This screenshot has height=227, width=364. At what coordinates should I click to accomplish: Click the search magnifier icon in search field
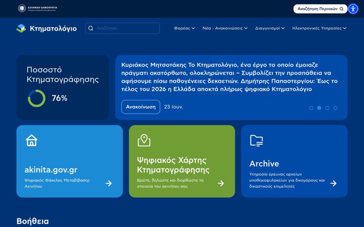point(91,28)
